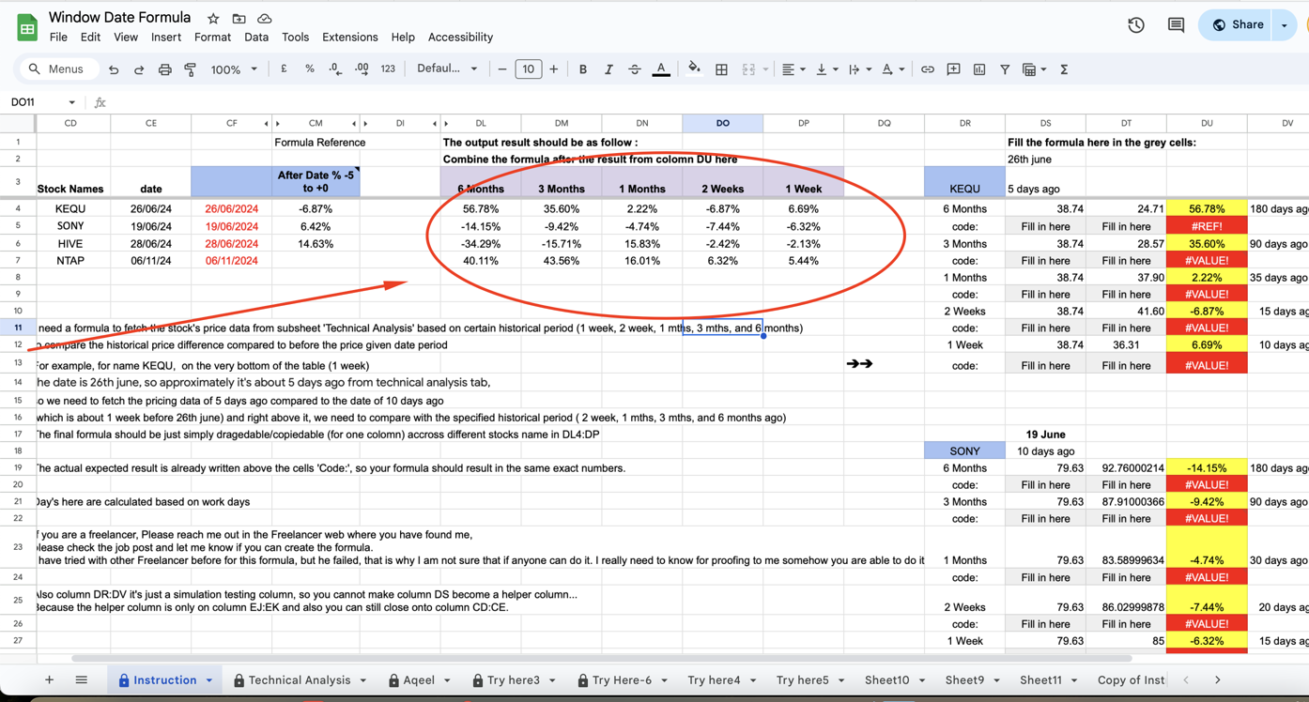Activate the paint format roller tool
This screenshot has width=1309, height=702.
191,69
